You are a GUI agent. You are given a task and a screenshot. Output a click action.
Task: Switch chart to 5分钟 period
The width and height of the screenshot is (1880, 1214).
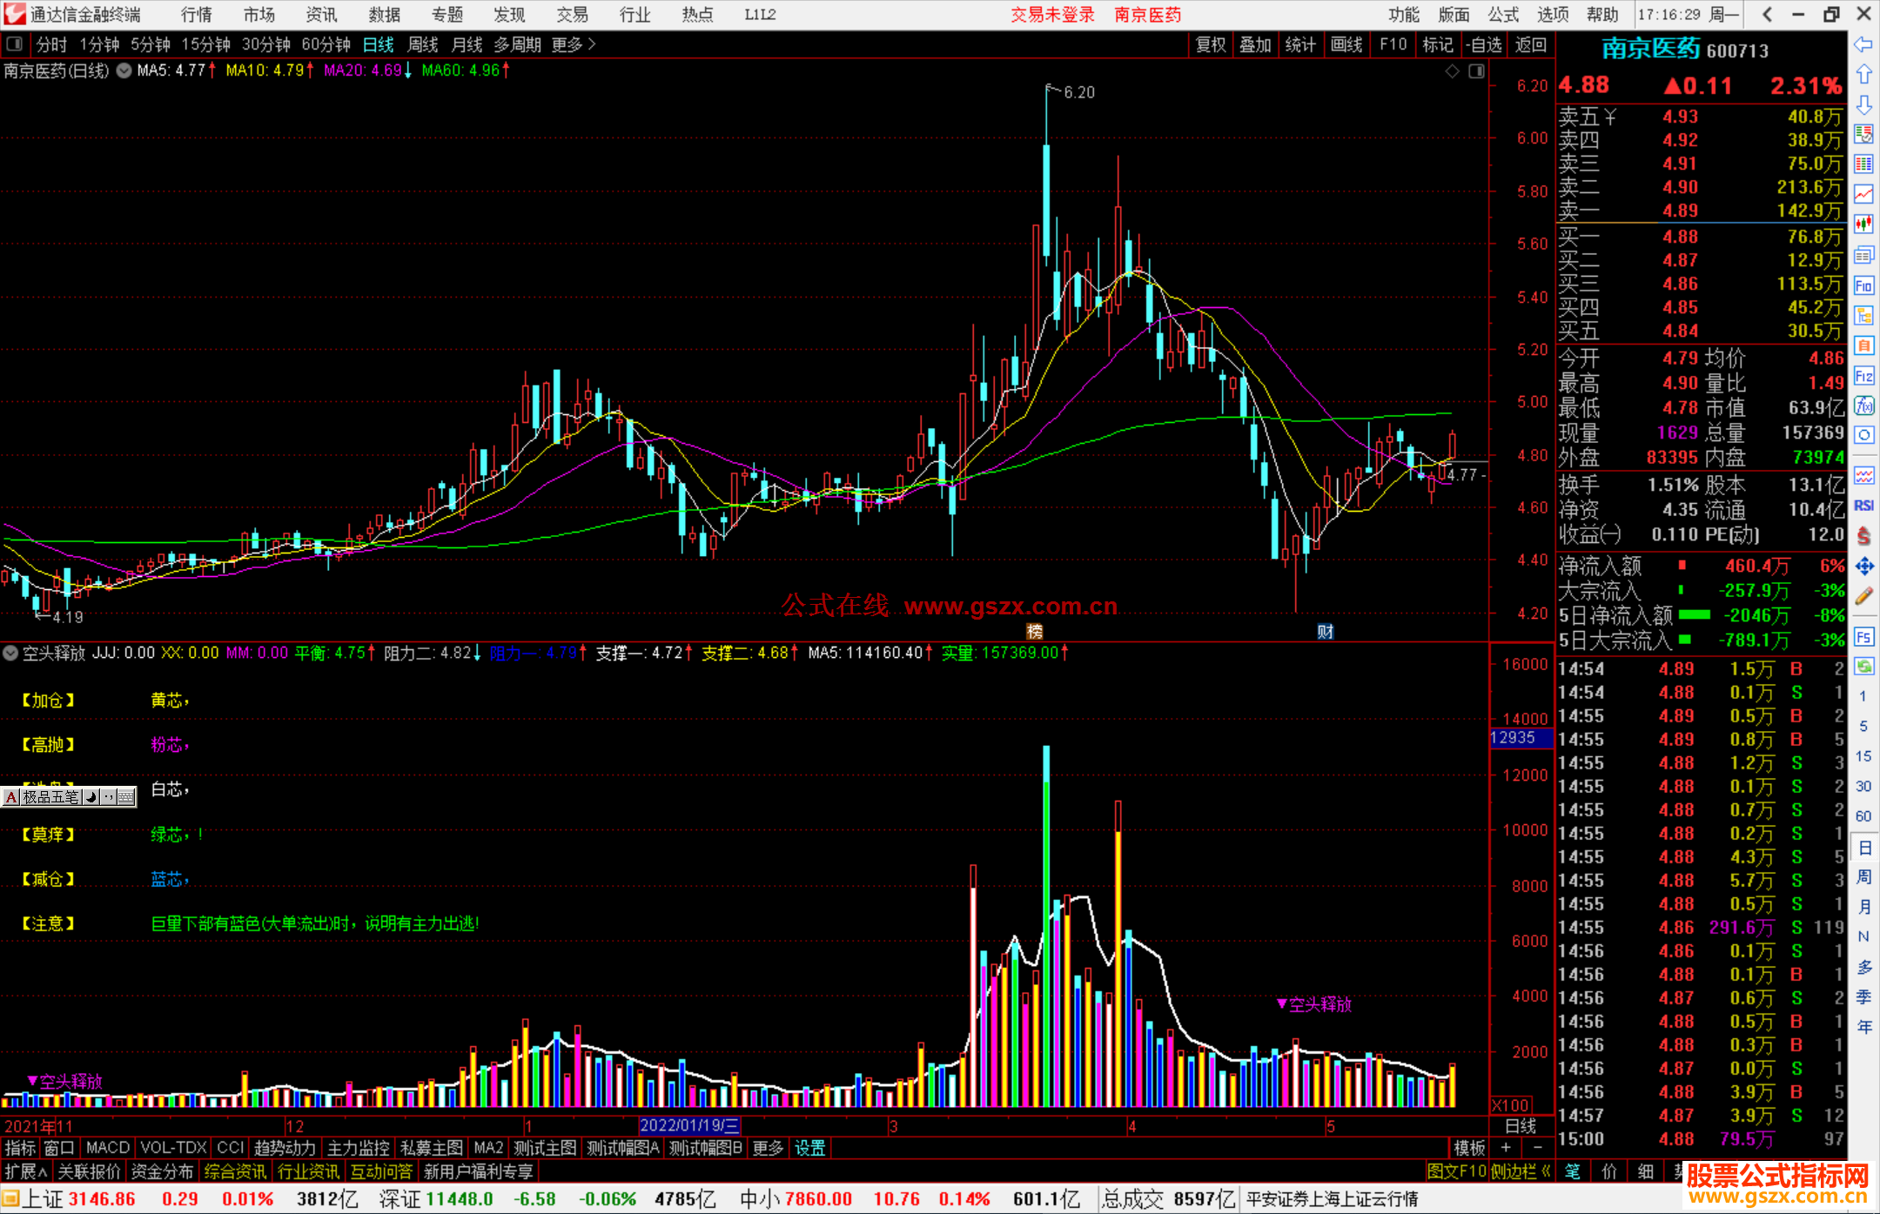click(151, 44)
